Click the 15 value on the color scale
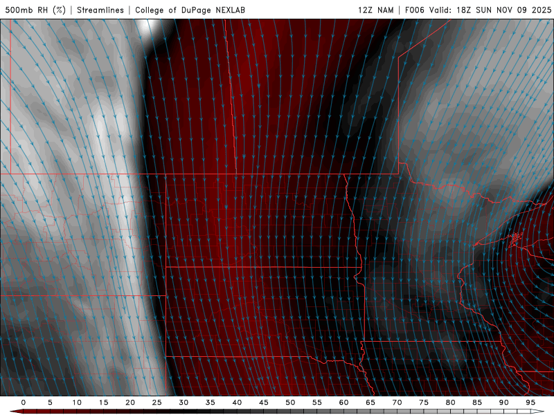Viewport: 554px width, 415px height. (x=103, y=403)
